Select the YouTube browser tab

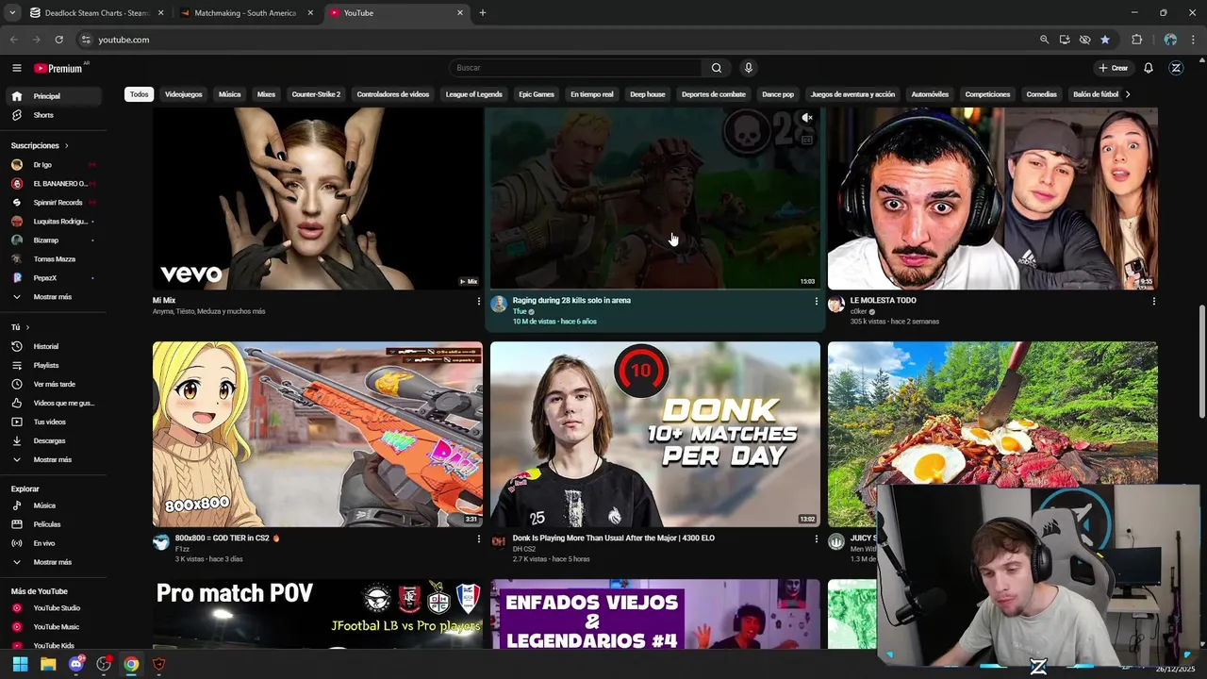click(x=396, y=13)
